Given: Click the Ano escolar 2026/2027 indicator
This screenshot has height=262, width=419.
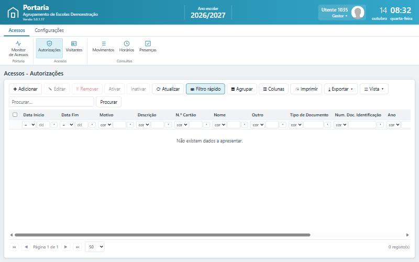Looking at the screenshot, I should (208, 13).
